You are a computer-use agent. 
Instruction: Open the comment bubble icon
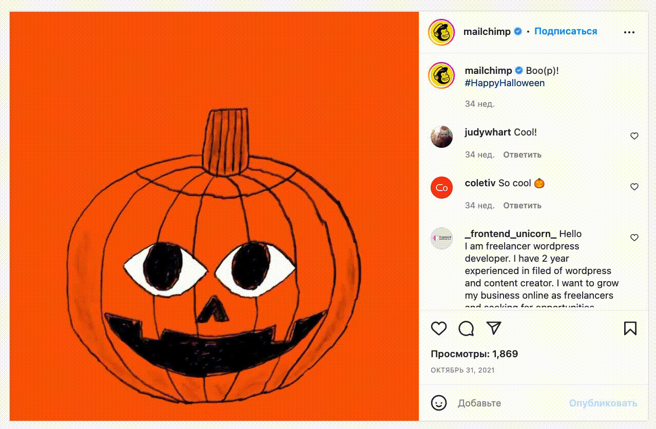466,328
